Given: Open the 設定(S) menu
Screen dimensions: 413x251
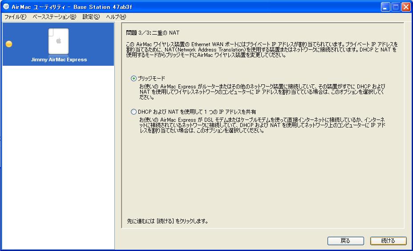Looking at the screenshot, I should 91,17.
